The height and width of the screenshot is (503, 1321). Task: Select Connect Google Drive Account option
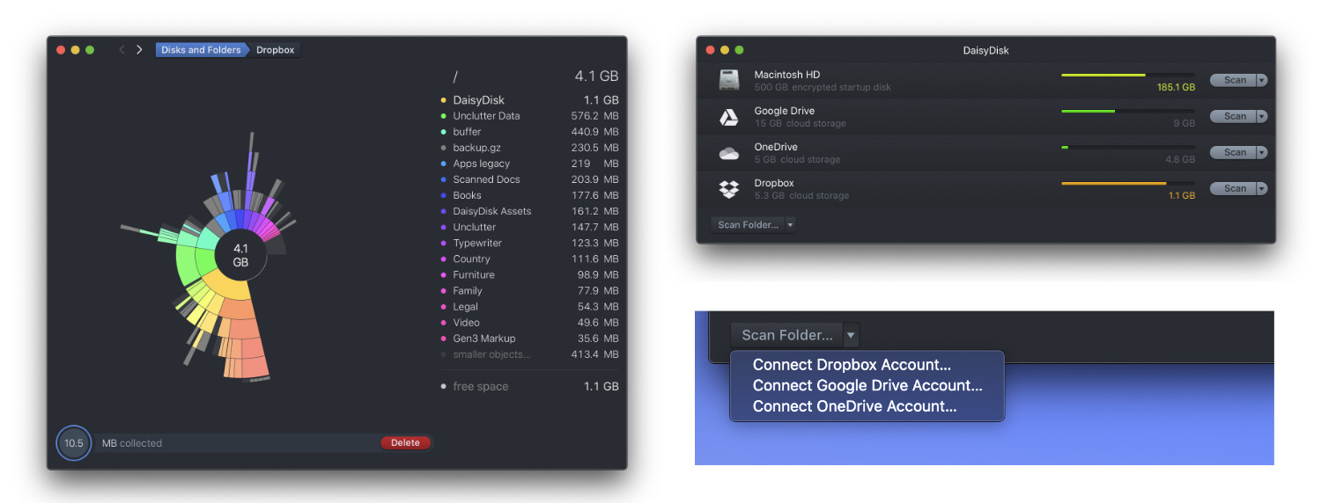click(867, 385)
